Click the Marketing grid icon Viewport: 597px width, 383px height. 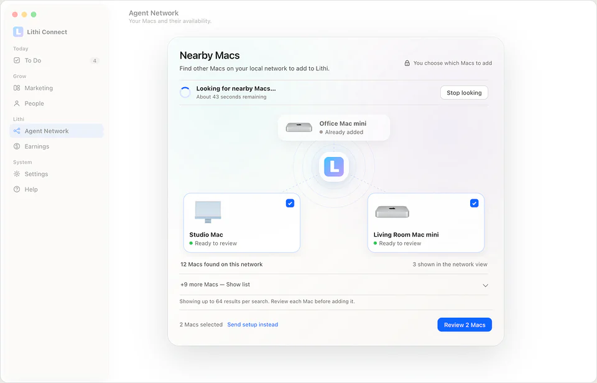(17, 88)
